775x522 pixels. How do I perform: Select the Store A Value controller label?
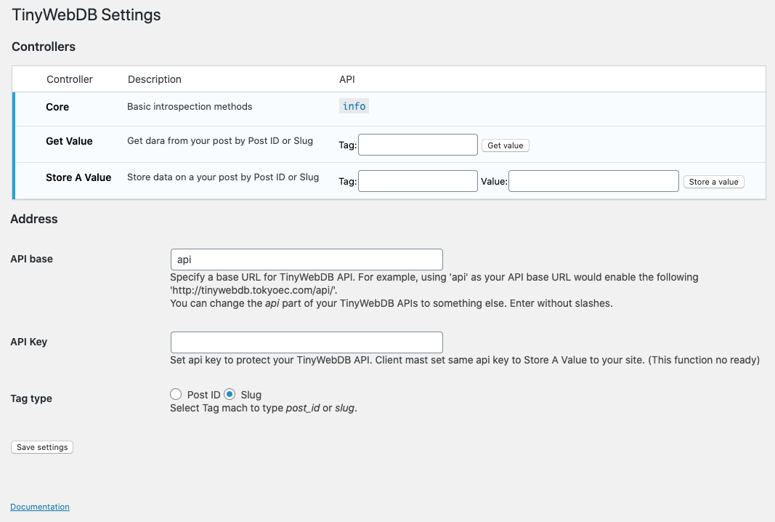click(78, 177)
